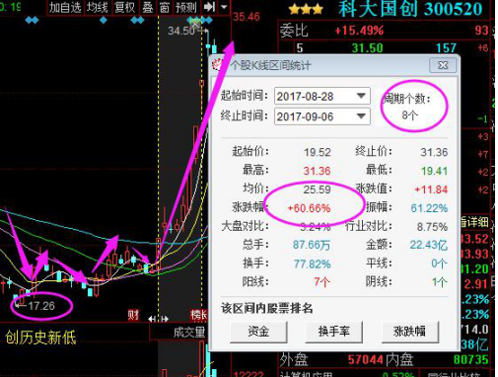Toggle the 复权 adjustment option

coord(124,7)
